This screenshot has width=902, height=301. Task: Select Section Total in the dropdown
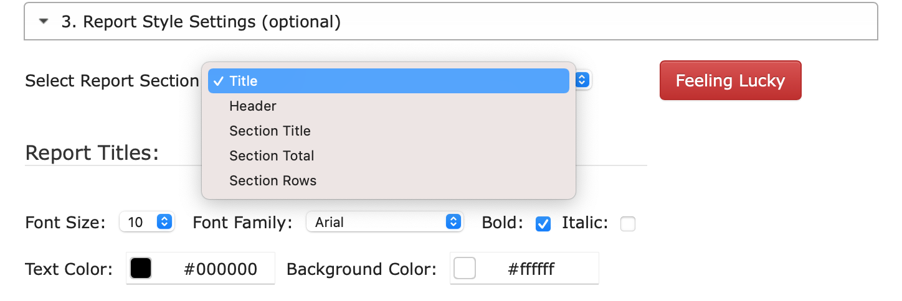pyautogui.click(x=389, y=155)
